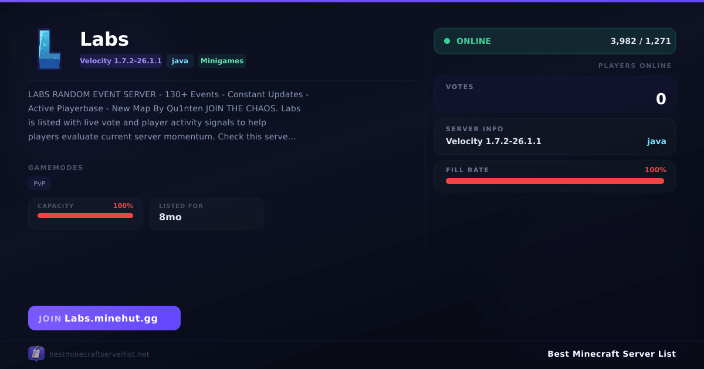
Task: Select the Velocity 1.7.2-26.1.1 version tag
Action: coord(121,61)
